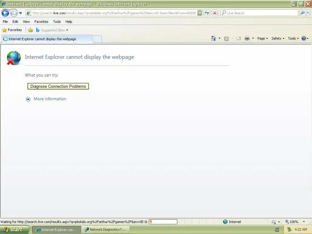Viewport: 312px width, 234px height.
Task: Click the Home icon in command bar
Action: point(214,38)
